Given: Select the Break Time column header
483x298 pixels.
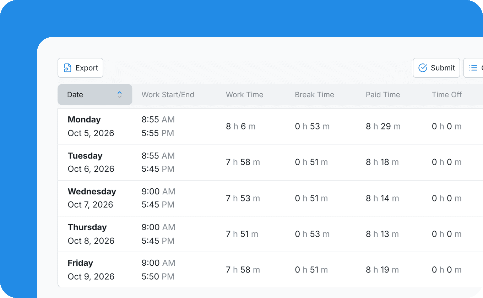Looking at the screenshot, I should coord(314,95).
